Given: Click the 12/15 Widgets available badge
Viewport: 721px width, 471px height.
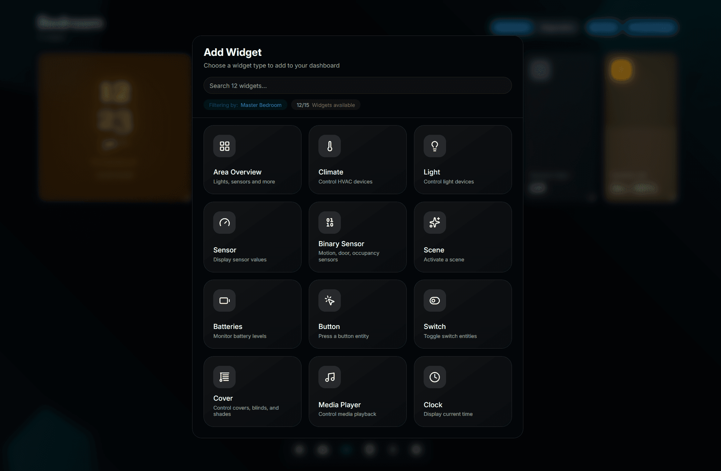Looking at the screenshot, I should point(325,105).
